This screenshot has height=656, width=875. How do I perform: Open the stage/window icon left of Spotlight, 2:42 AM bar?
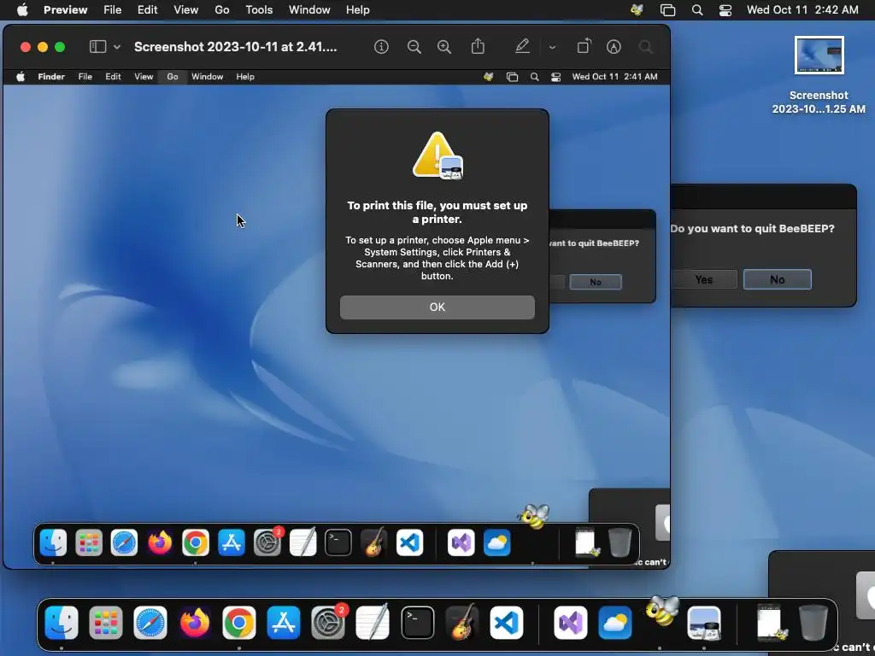667,10
